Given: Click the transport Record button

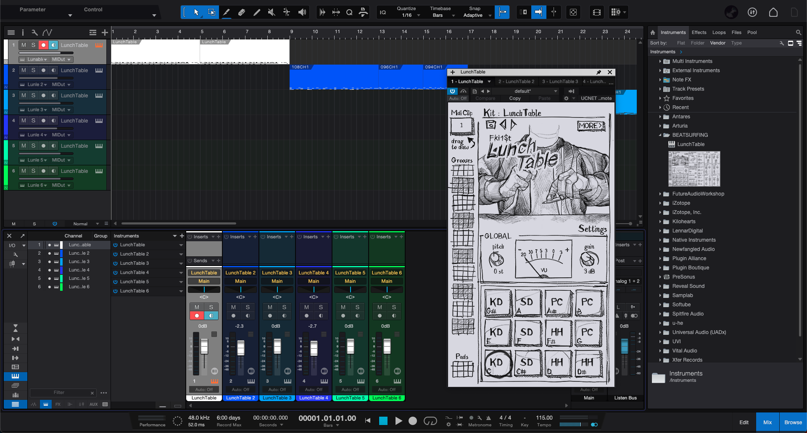Looking at the screenshot, I should [413, 421].
